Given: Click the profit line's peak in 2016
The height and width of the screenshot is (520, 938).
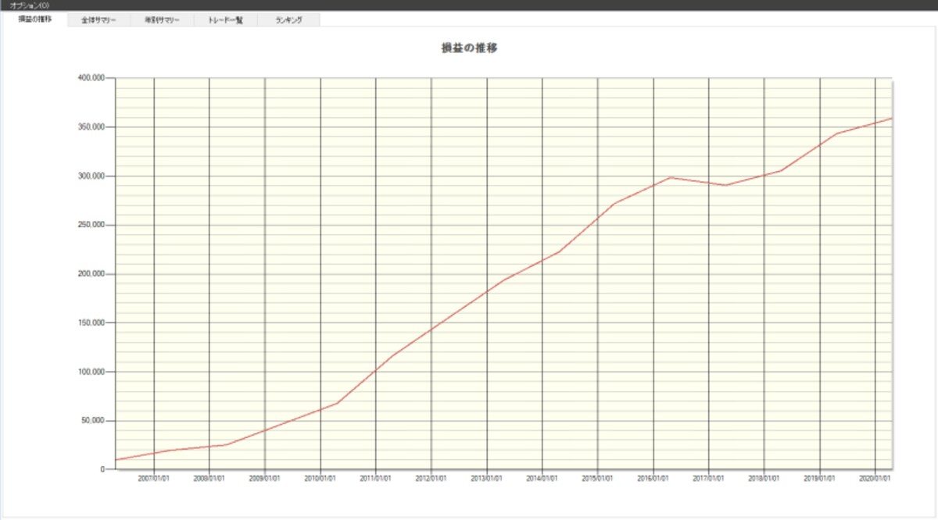Looking at the screenshot, I should pyautogui.click(x=671, y=177).
